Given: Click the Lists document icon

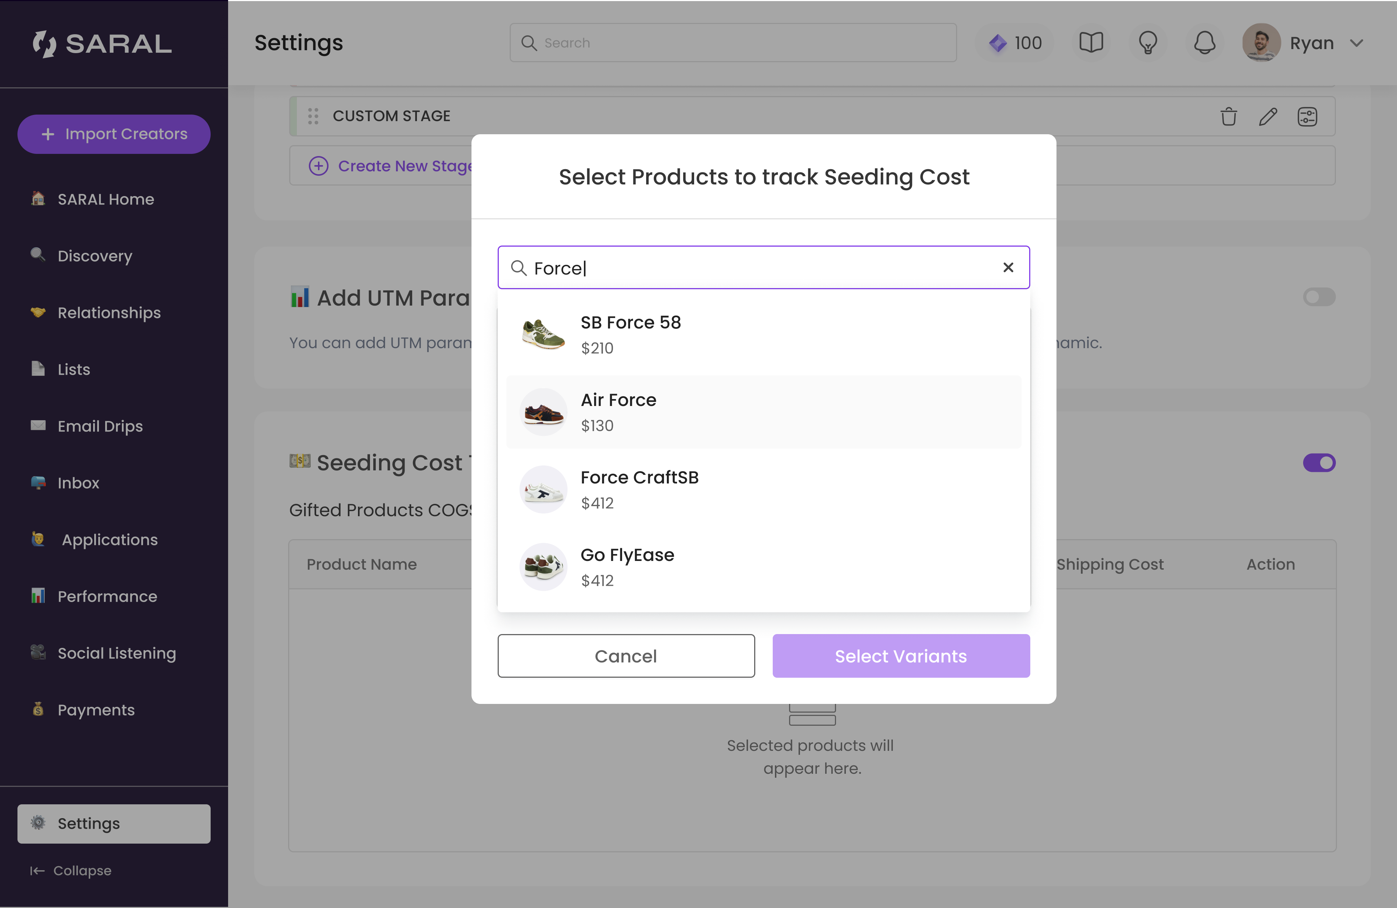Looking at the screenshot, I should coord(38,369).
